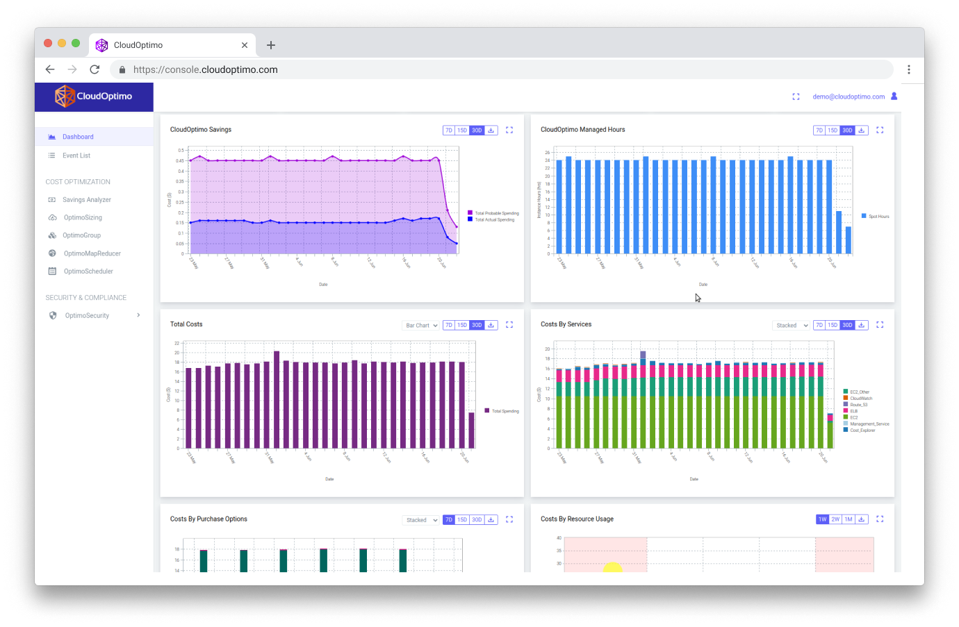
Task: Select 2W range for Costs By Resource Usage
Action: tap(835, 519)
